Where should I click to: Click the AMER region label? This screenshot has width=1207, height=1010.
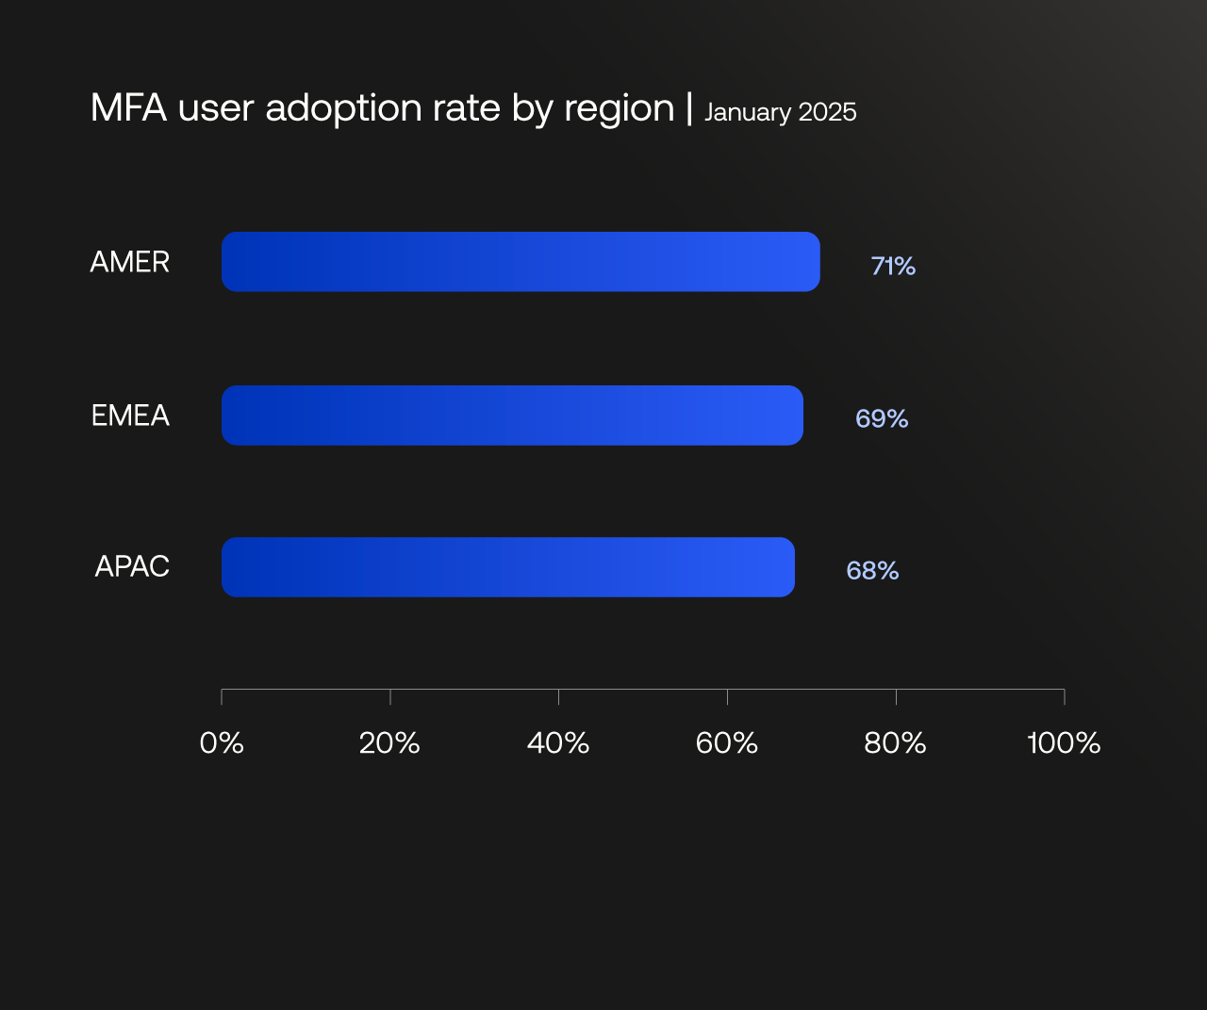tap(130, 262)
